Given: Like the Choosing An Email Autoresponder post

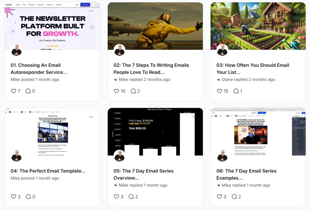Looking at the screenshot, I should coord(13,91).
